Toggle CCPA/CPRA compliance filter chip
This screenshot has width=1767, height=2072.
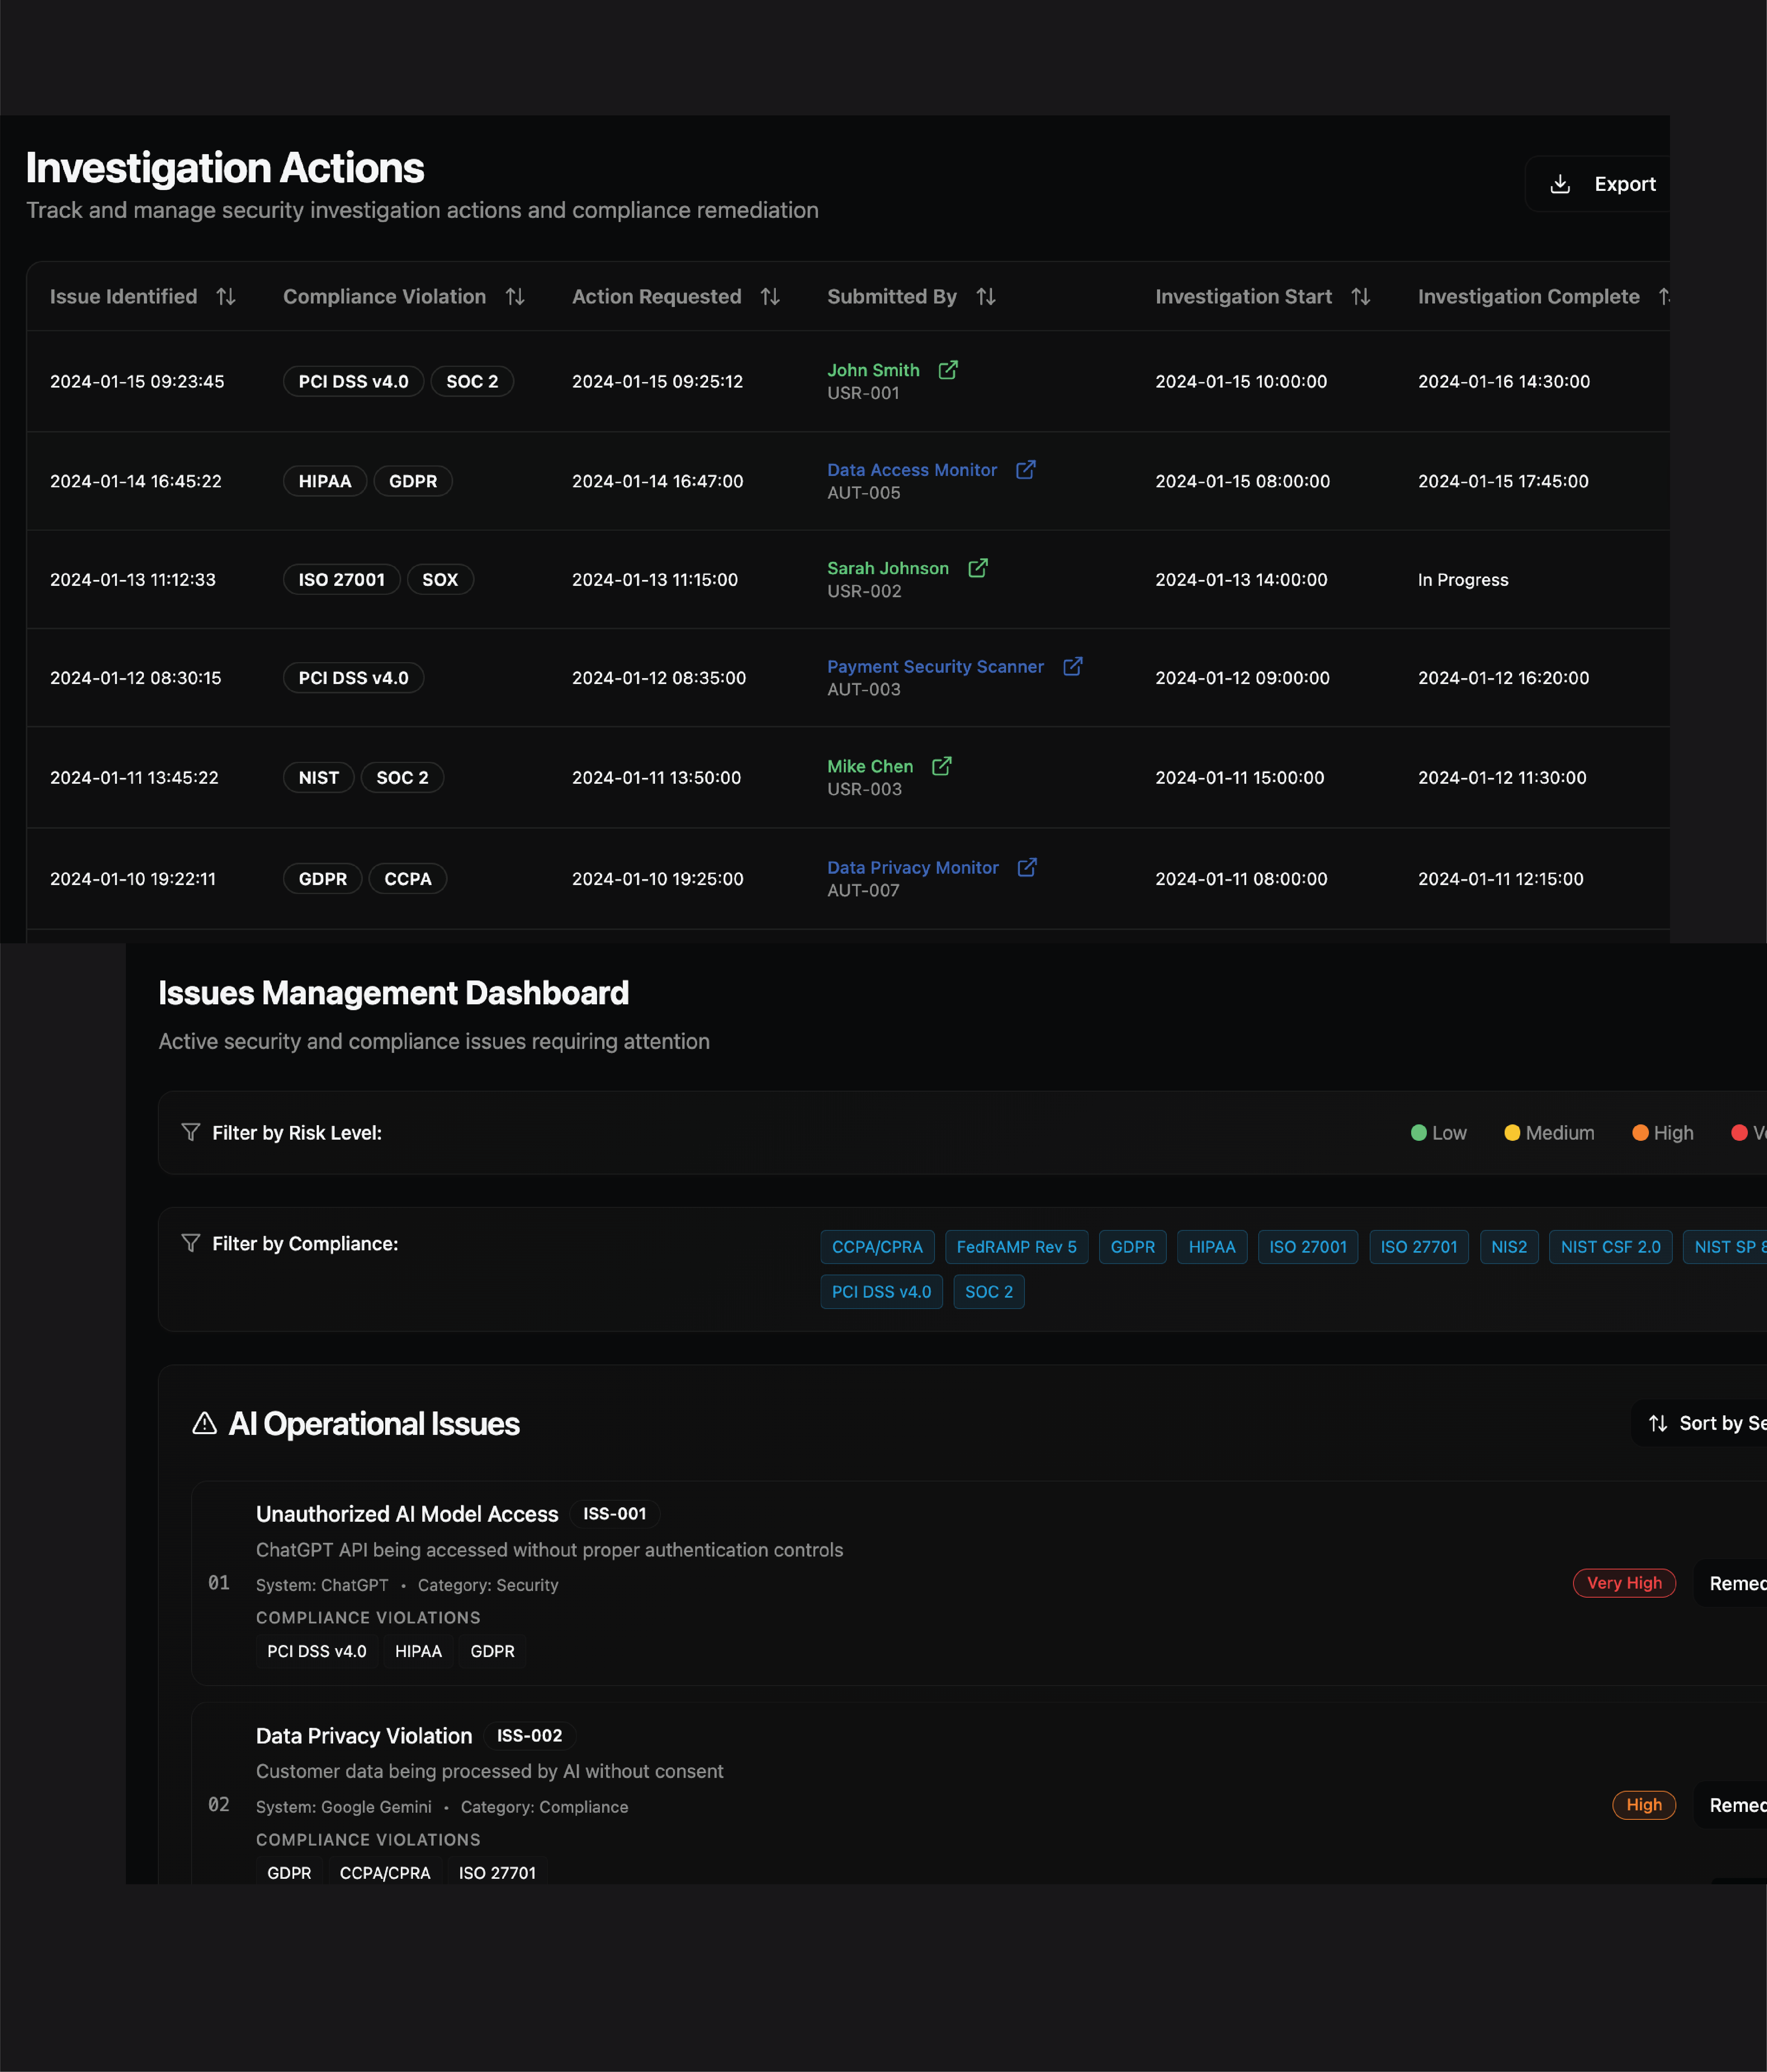(877, 1247)
